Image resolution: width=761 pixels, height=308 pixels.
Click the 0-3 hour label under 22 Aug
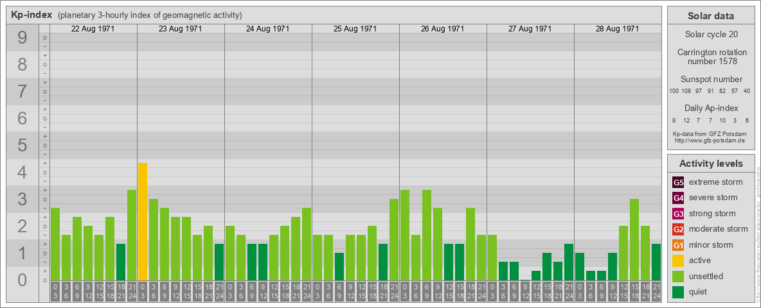point(55,291)
